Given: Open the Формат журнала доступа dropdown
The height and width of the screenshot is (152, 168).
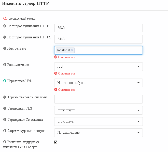Looking at the screenshot, I should click(99, 133).
